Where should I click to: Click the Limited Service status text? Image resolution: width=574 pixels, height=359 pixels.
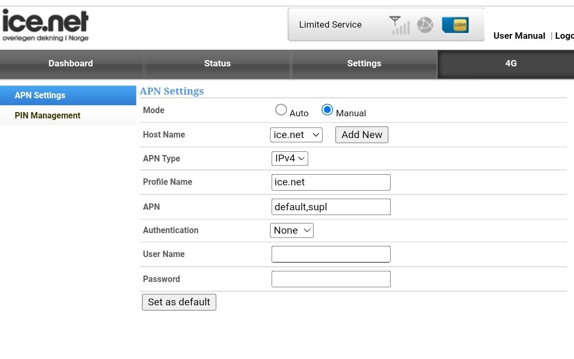point(330,24)
